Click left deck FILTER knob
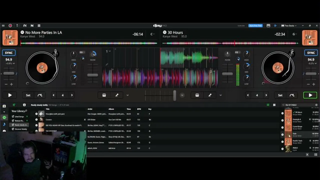 (x=93, y=54)
